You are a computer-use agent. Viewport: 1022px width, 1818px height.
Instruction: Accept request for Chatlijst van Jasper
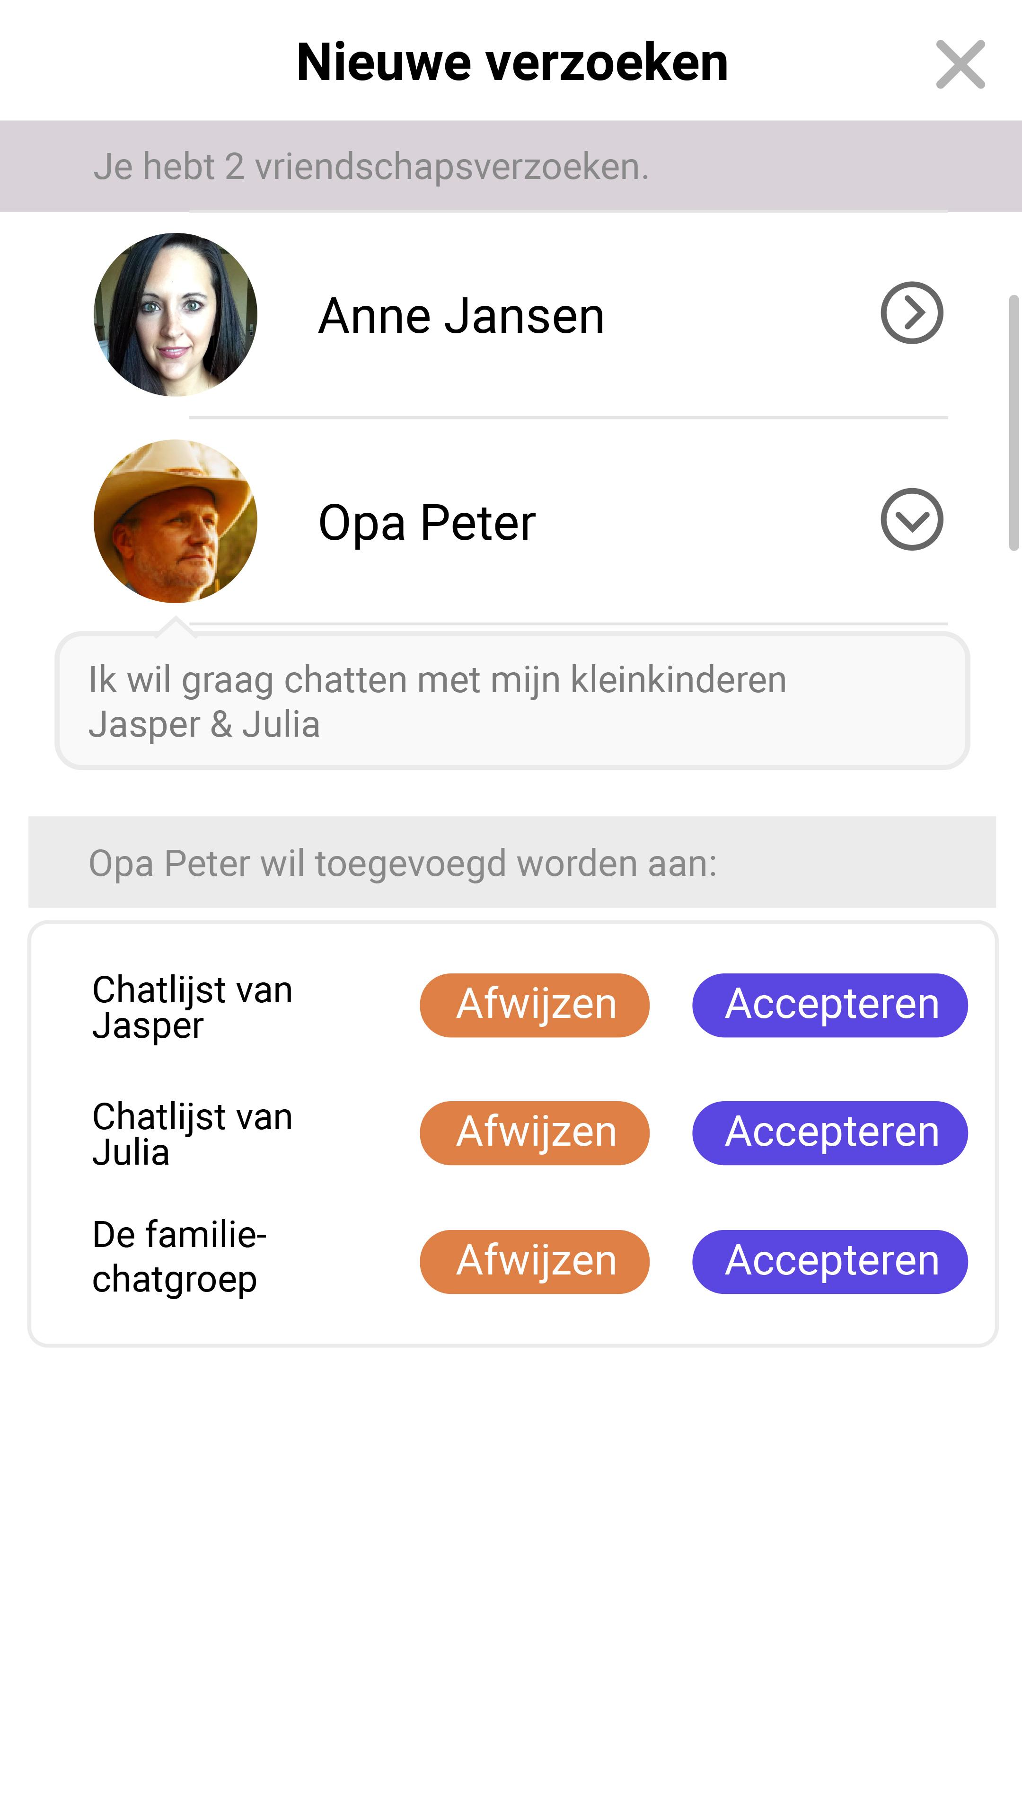[829, 1005]
